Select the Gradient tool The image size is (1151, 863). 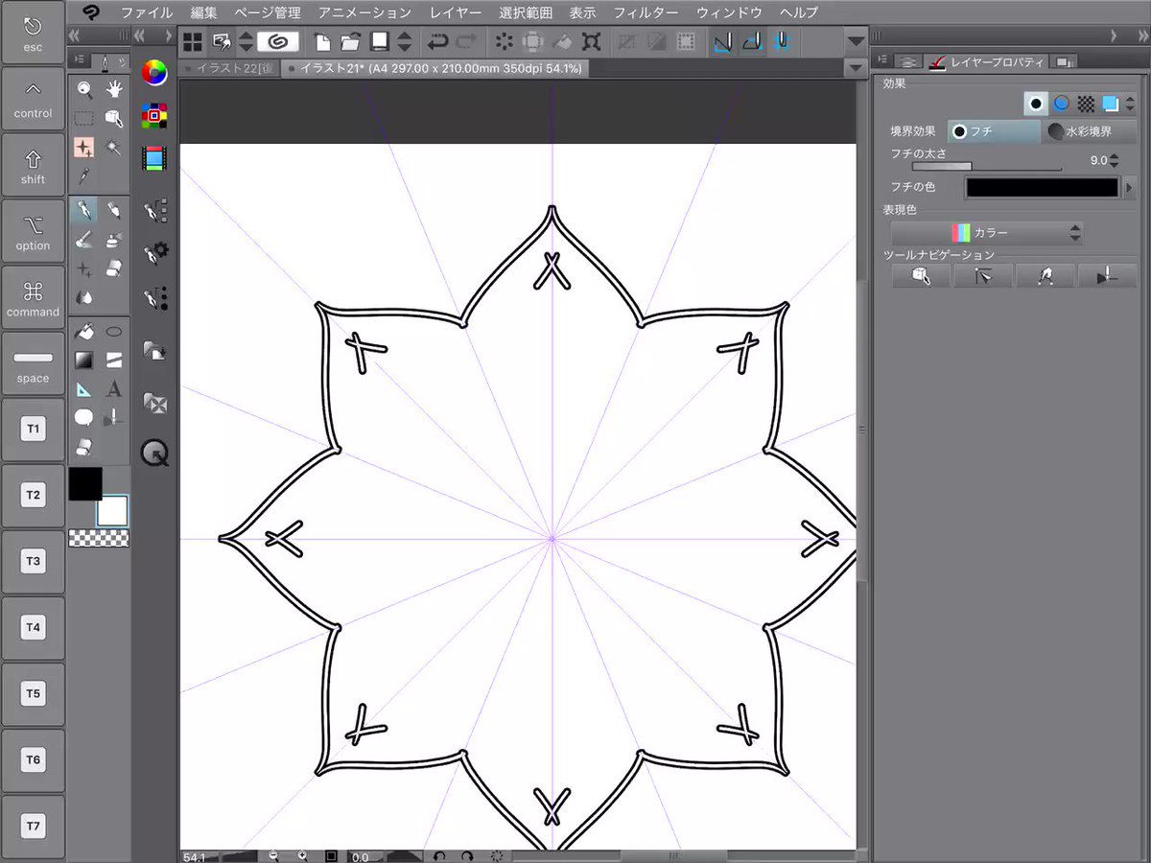(x=84, y=361)
